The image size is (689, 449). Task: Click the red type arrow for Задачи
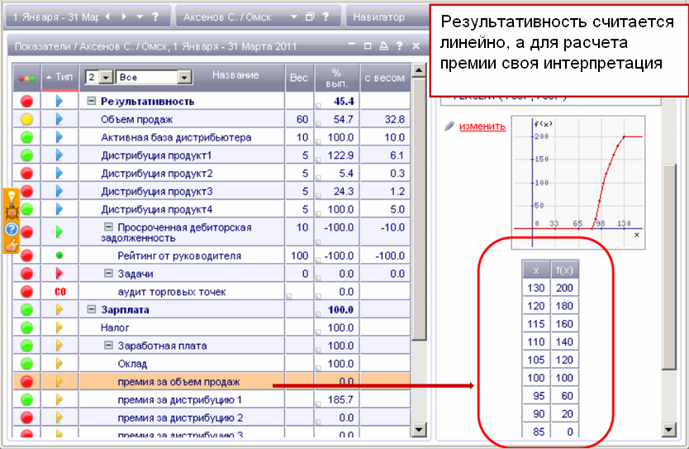coord(59,274)
